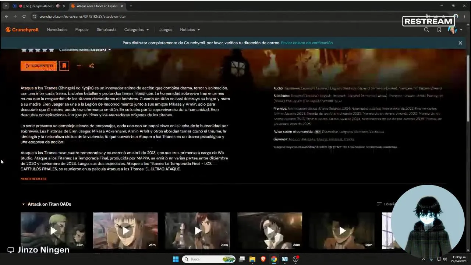The width and height of the screenshot is (471, 265).
Task: Open the Windows Start menu
Action: pos(176,259)
